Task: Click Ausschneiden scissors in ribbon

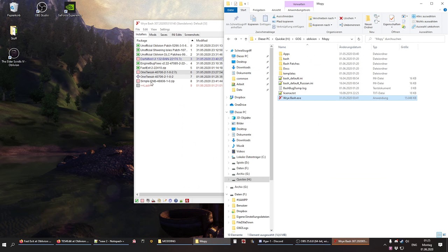Action: [x=282, y=16]
